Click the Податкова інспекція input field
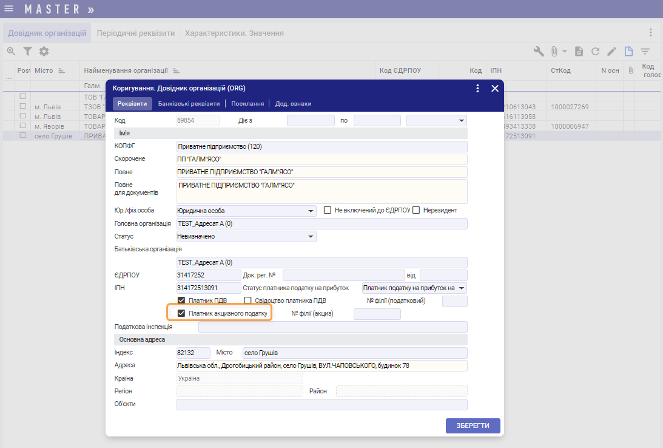 [332, 327]
